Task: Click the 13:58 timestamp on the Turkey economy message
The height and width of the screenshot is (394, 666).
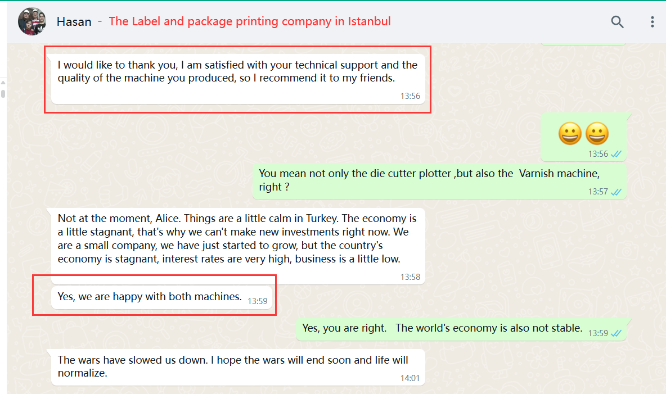Action: point(410,277)
